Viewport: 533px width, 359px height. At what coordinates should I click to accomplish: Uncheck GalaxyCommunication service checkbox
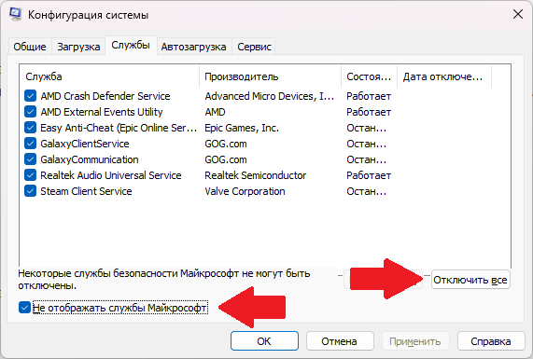pos(30,159)
